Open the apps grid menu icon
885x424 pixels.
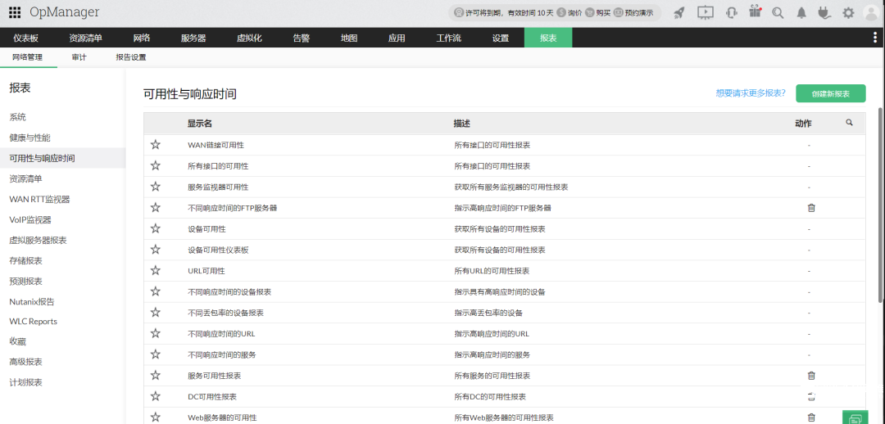15,12
